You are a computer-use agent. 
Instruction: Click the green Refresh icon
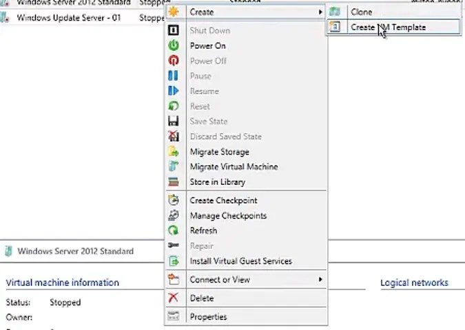point(174,230)
